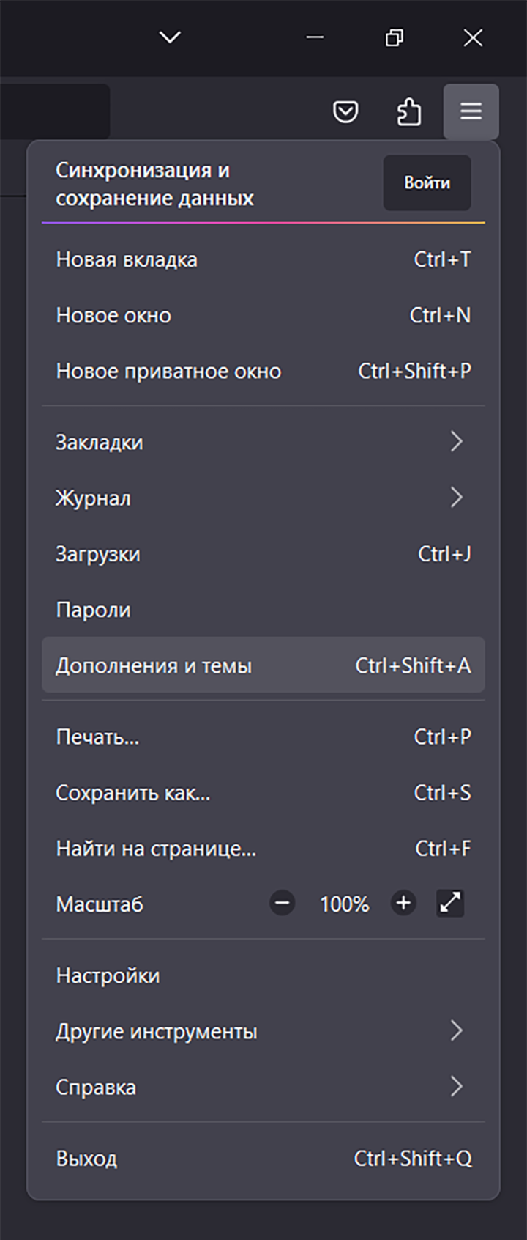Image resolution: width=527 pixels, height=1240 pixels.
Task: Open the Extensions puzzle icon
Action: click(408, 112)
